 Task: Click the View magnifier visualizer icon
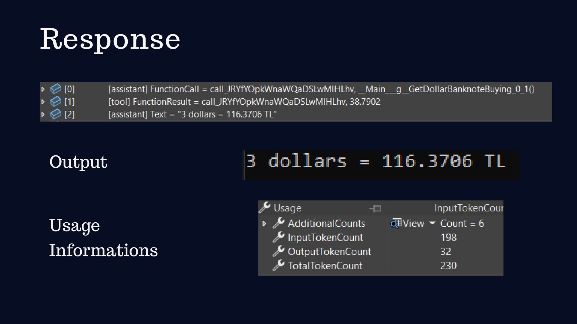(x=396, y=223)
